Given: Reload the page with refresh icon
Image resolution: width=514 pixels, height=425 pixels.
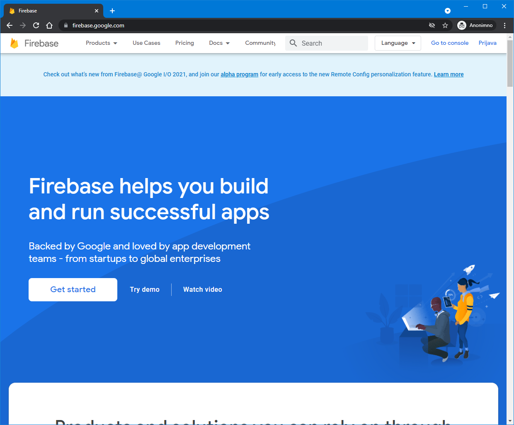Looking at the screenshot, I should pos(36,25).
